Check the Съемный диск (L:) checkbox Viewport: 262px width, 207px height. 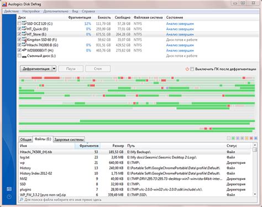tap(19, 55)
